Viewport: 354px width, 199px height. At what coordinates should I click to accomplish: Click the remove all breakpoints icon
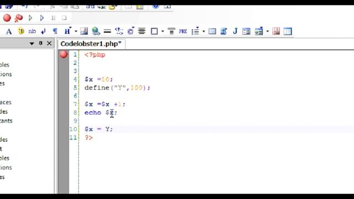click(18, 18)
